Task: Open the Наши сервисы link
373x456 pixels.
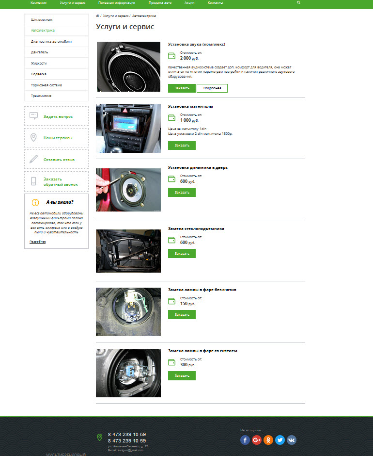Action: point(58,138)
